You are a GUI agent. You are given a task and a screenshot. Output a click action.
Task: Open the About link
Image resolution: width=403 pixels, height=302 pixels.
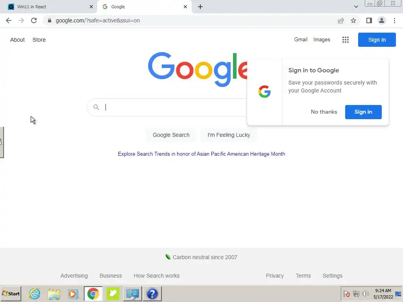click(17, 40)
